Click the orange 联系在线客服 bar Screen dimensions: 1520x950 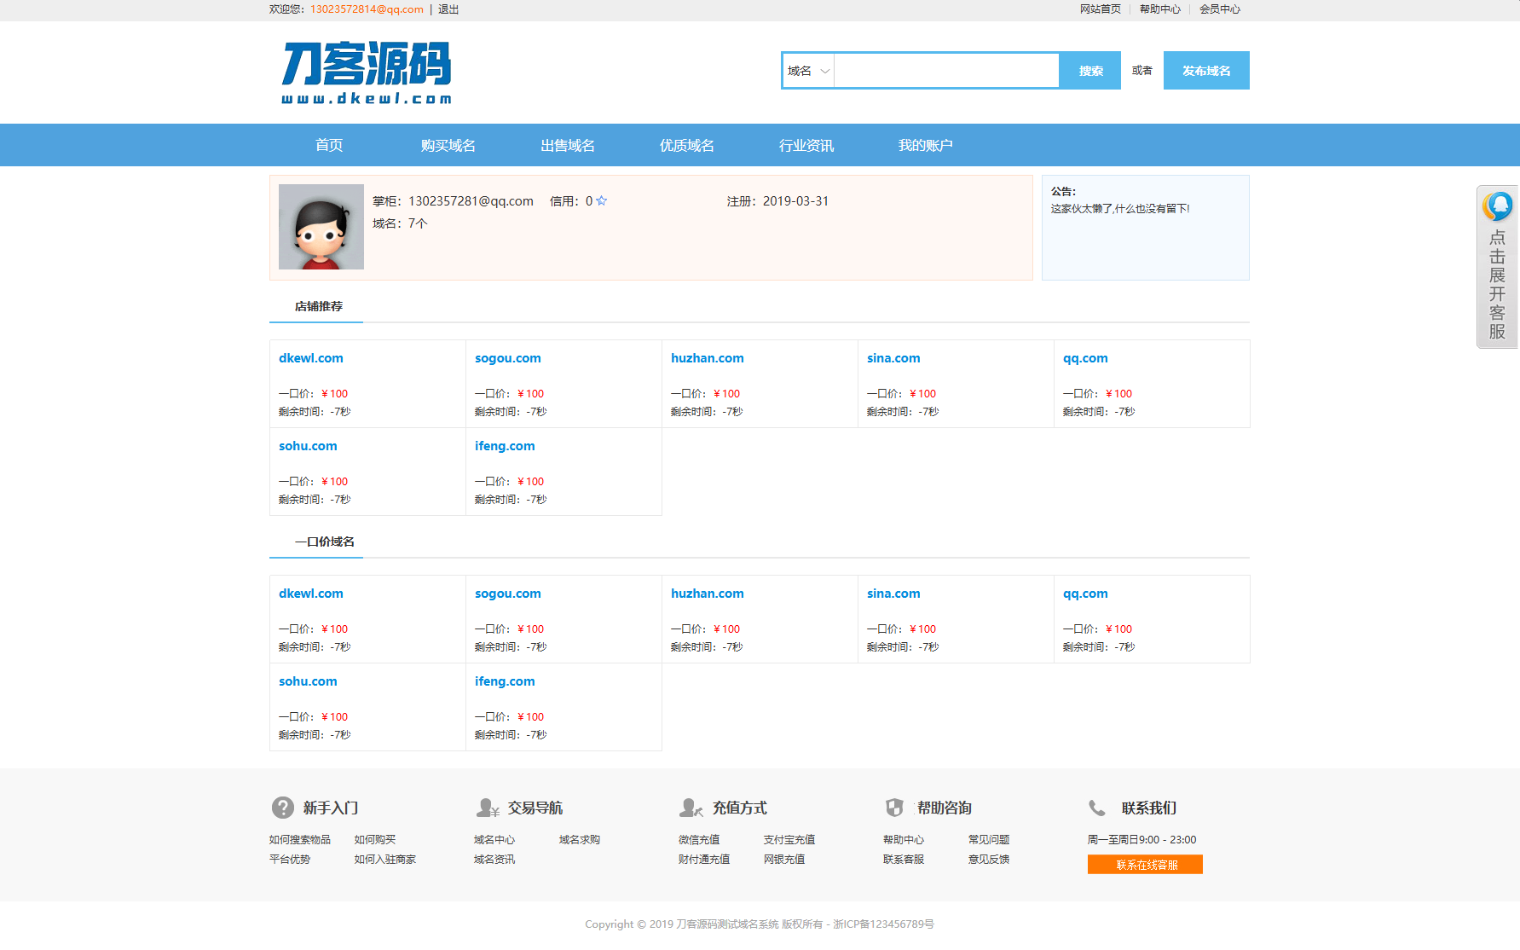(x=1145, y=864)
